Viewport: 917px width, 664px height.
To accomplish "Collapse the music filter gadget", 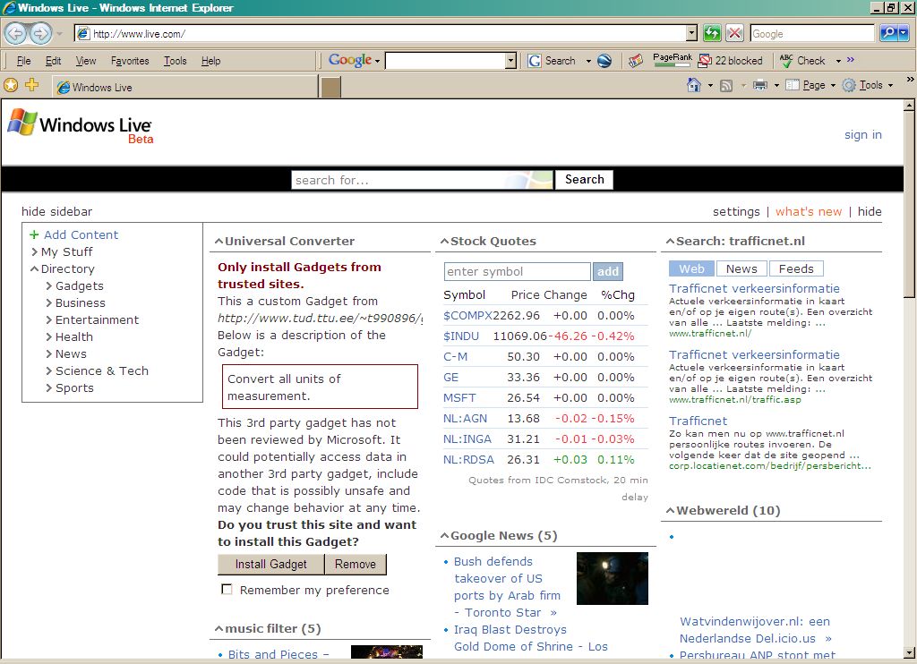I will click(219, 629).
